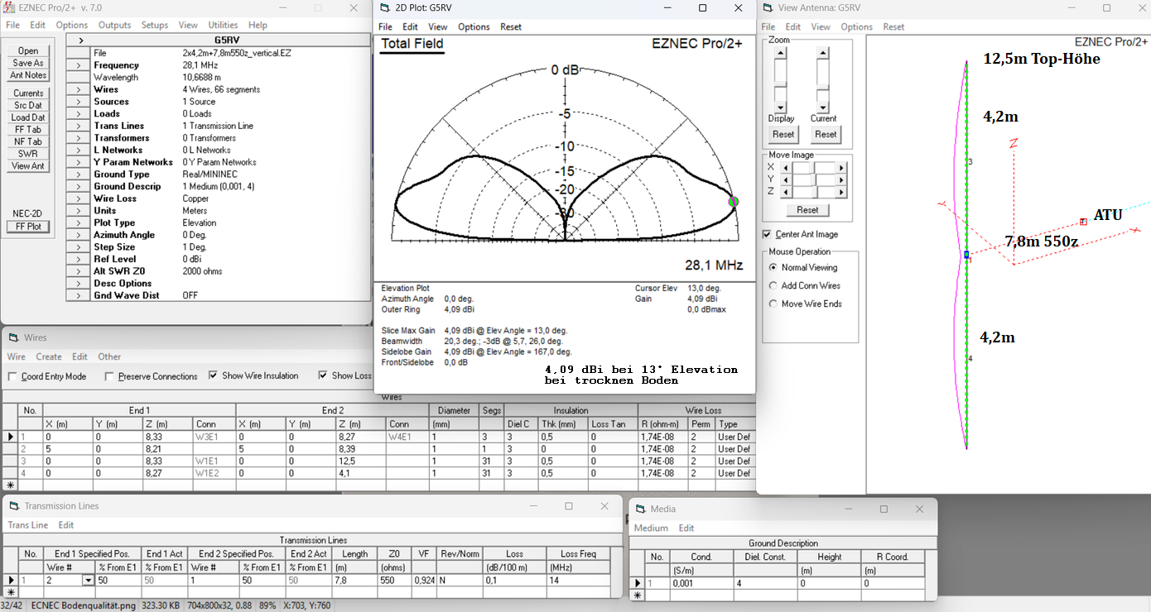Image resolution: width=1151 pixels, height=612 pixels.
Task: Click the View Antenna window title icon
Action: coord(767,7)
